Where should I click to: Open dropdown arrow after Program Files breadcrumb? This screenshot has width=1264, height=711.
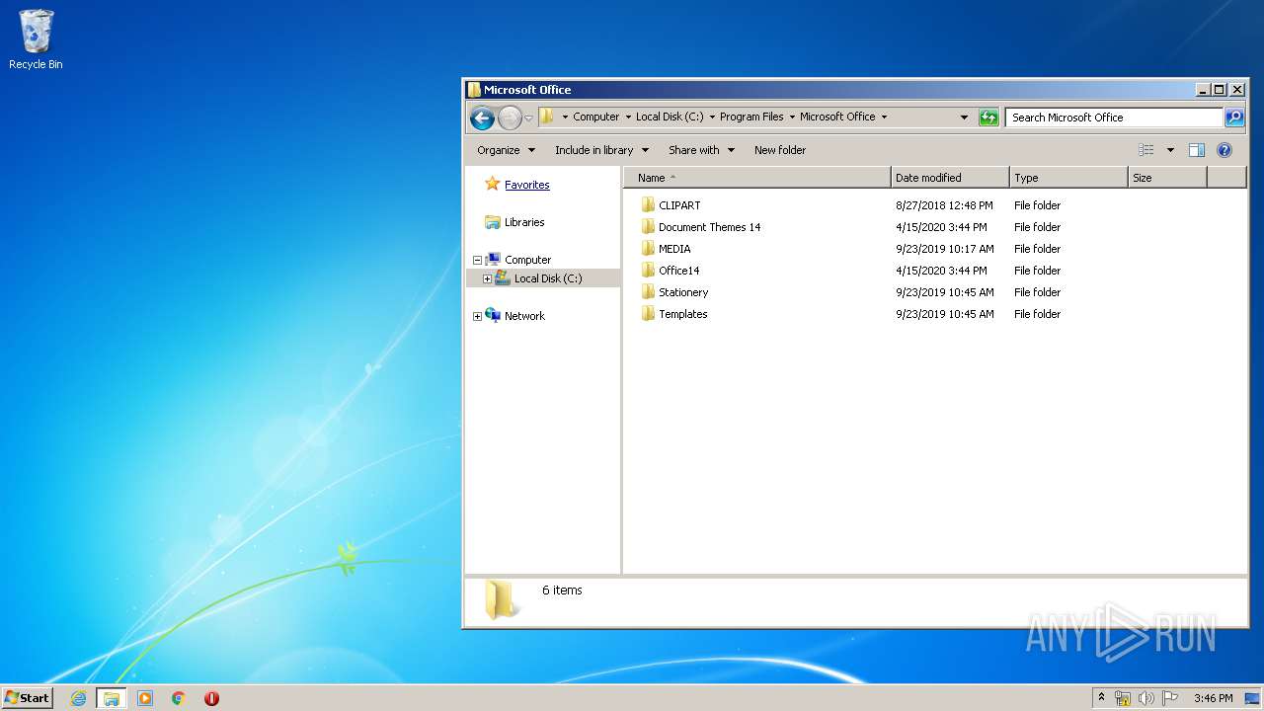click(x=792, y=117)
